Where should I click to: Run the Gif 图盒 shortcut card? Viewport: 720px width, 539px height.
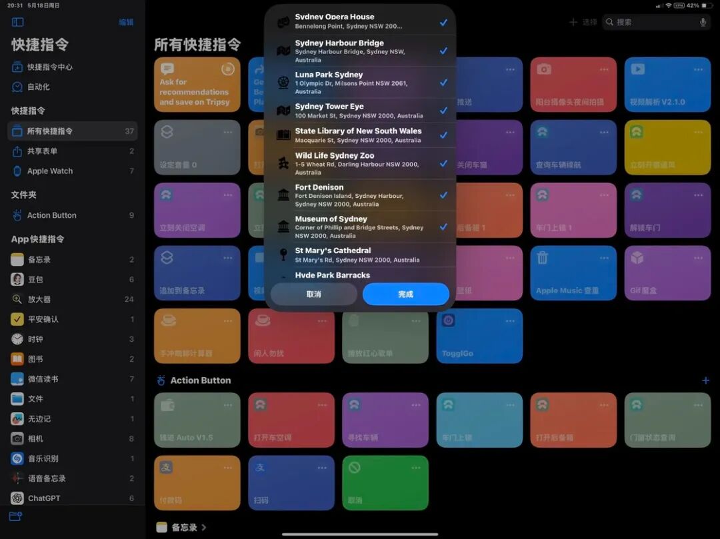coord(667,273)
